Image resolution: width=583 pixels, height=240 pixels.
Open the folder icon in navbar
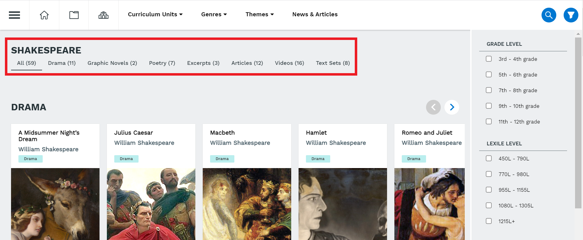click(x=74, y=15)
